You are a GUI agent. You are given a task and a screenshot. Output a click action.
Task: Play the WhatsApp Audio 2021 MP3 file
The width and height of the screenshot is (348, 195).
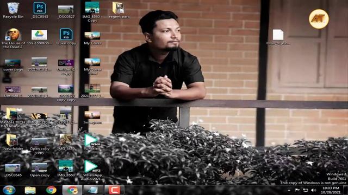91,170
